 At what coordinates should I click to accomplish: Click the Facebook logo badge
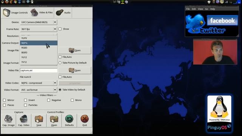click(x=222, y=20)
